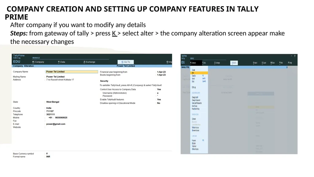Choose SHut in the Company dropdown menu
Screen dimensions: 314x177
pyautogui.click(x=193, y=81)
